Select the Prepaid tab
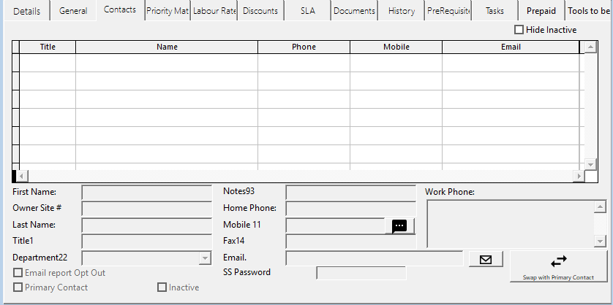Image resolution: width=613 pixels, height=305 pixels. [541, 11]
